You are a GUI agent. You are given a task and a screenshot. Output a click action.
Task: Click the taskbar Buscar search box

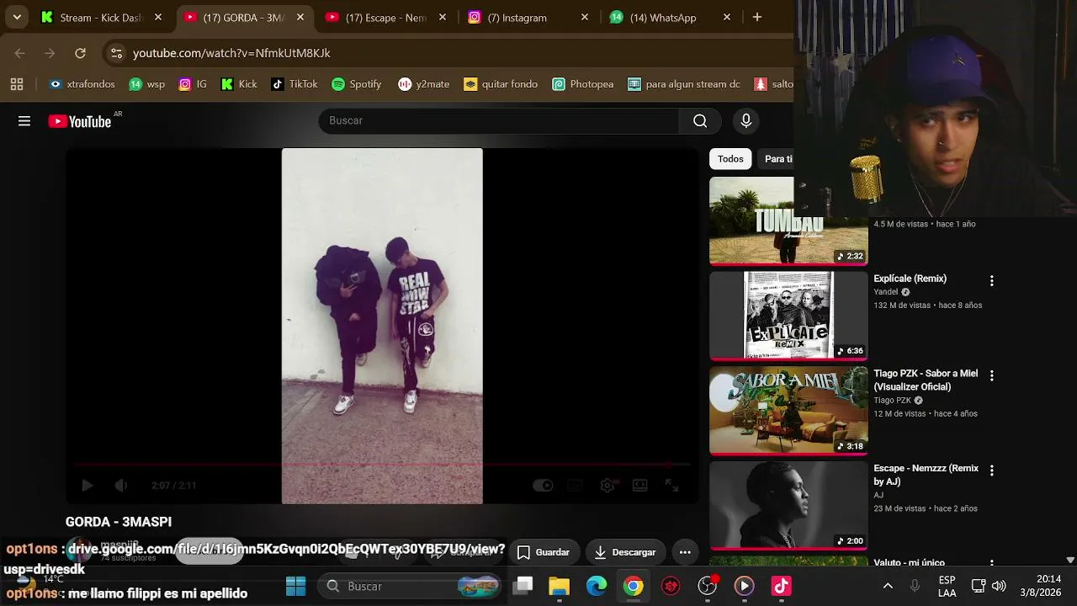click(x=410, y=586)
